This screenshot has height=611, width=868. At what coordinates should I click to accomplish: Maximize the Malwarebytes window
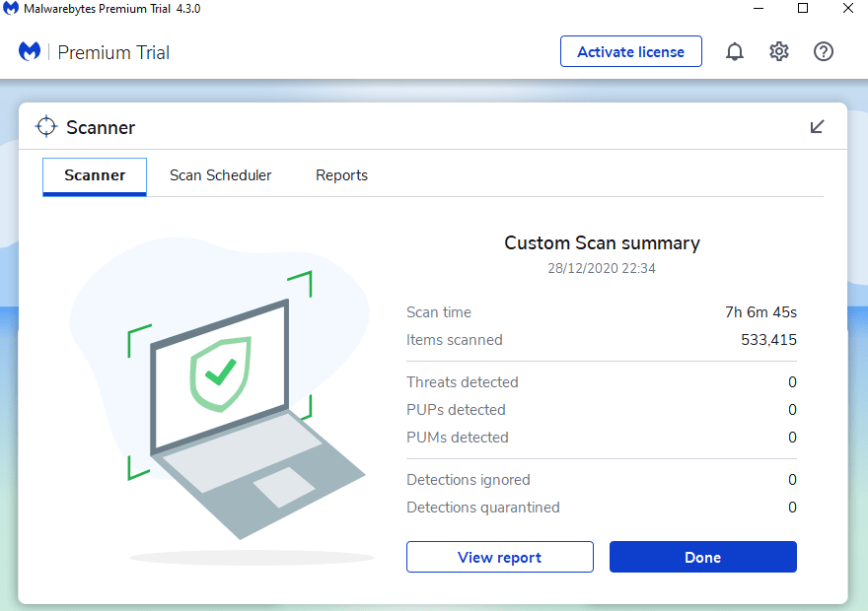pos(803,8)
